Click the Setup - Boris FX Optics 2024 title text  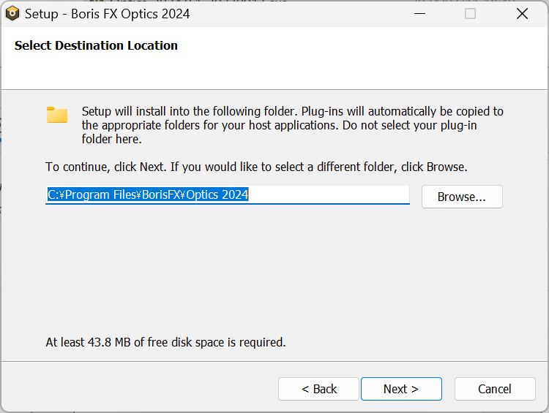107,14
